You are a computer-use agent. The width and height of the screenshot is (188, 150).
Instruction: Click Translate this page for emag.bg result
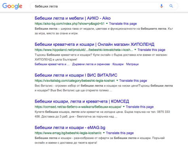point(120,133)
